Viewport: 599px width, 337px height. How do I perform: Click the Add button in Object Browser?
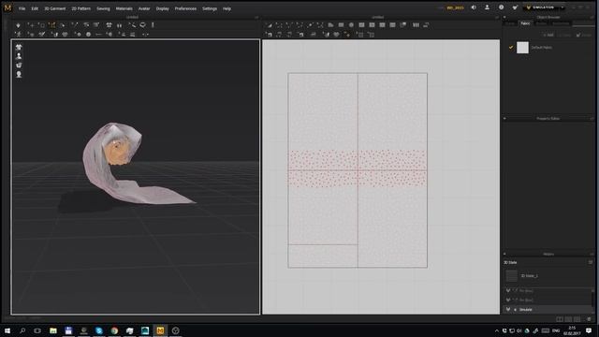tap(548, 35)
